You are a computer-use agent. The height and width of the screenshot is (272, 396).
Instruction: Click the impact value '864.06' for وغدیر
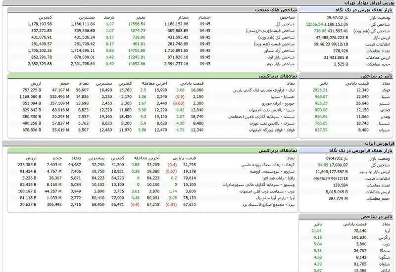pyautogui.click(x=321, y=117)
